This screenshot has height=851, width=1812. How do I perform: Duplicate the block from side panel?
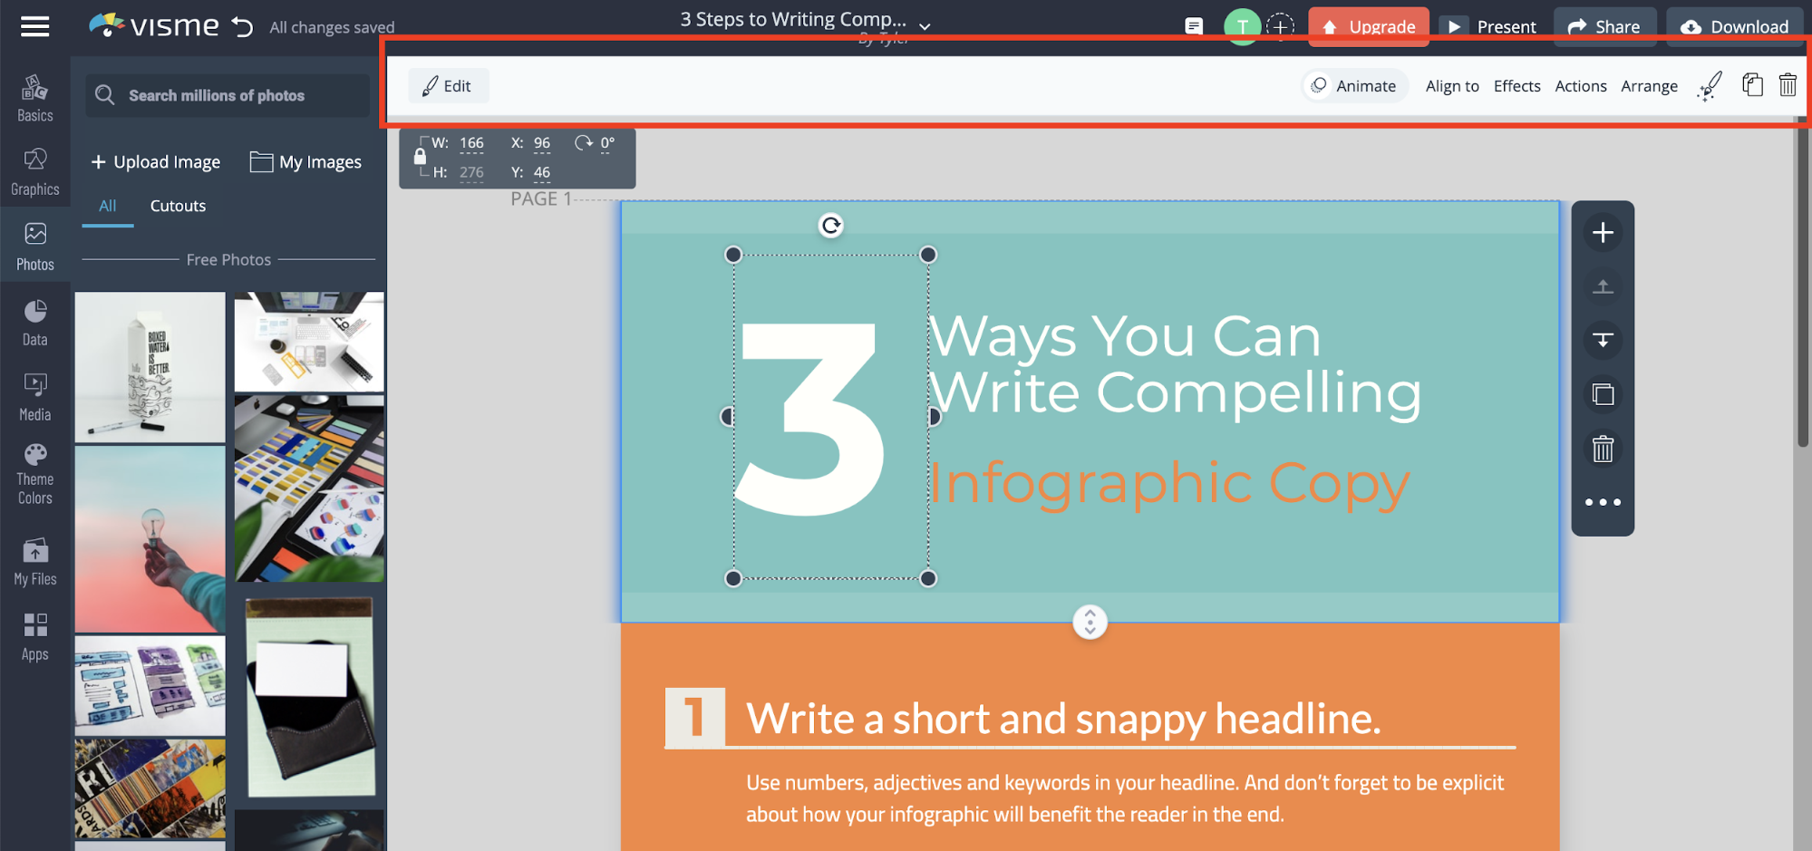(x=1603, y=394)
